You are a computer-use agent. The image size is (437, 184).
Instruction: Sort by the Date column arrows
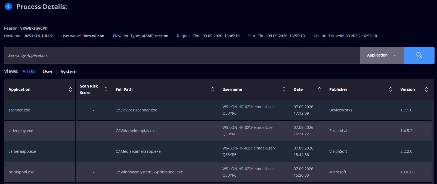(320, 89)
